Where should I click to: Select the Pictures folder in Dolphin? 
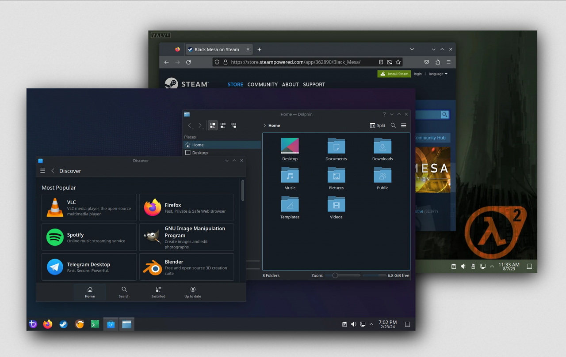pos(336,179)
